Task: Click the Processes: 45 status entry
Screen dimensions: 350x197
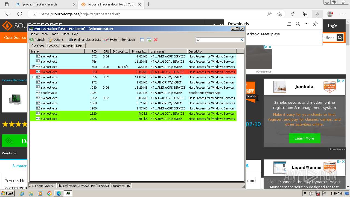Action: pyautogui.click(x=121, y=186)
